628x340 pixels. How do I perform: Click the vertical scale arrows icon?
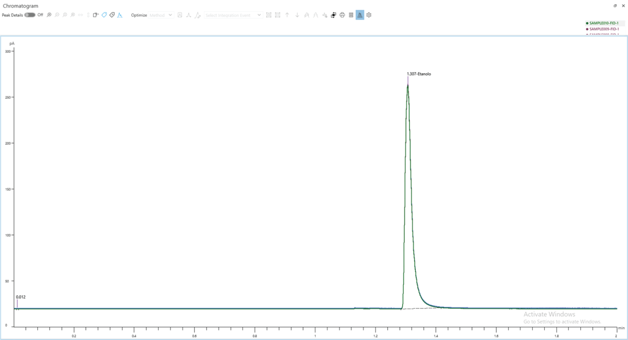88,15
